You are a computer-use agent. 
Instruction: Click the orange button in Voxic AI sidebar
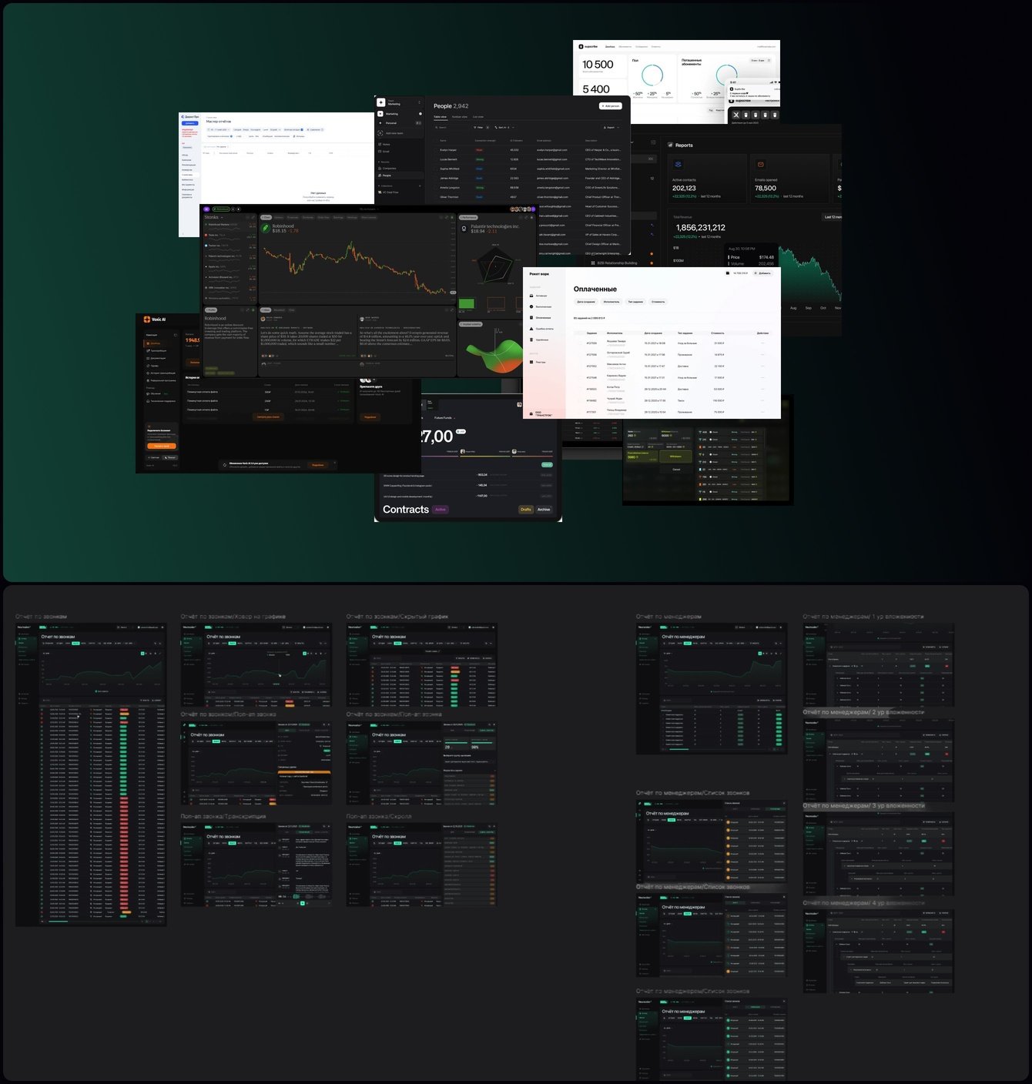click(162, 446)
